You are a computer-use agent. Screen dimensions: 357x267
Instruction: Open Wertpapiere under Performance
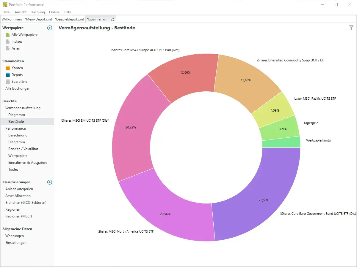18,156
